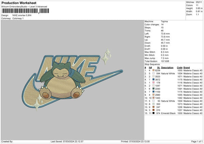Click the pink swatch beside stitch count 178
204x144 pixels.
154,83
